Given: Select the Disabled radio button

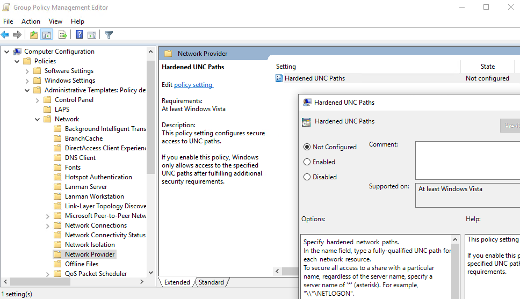Looking at the screenshot, I should (x=307, y=177).
